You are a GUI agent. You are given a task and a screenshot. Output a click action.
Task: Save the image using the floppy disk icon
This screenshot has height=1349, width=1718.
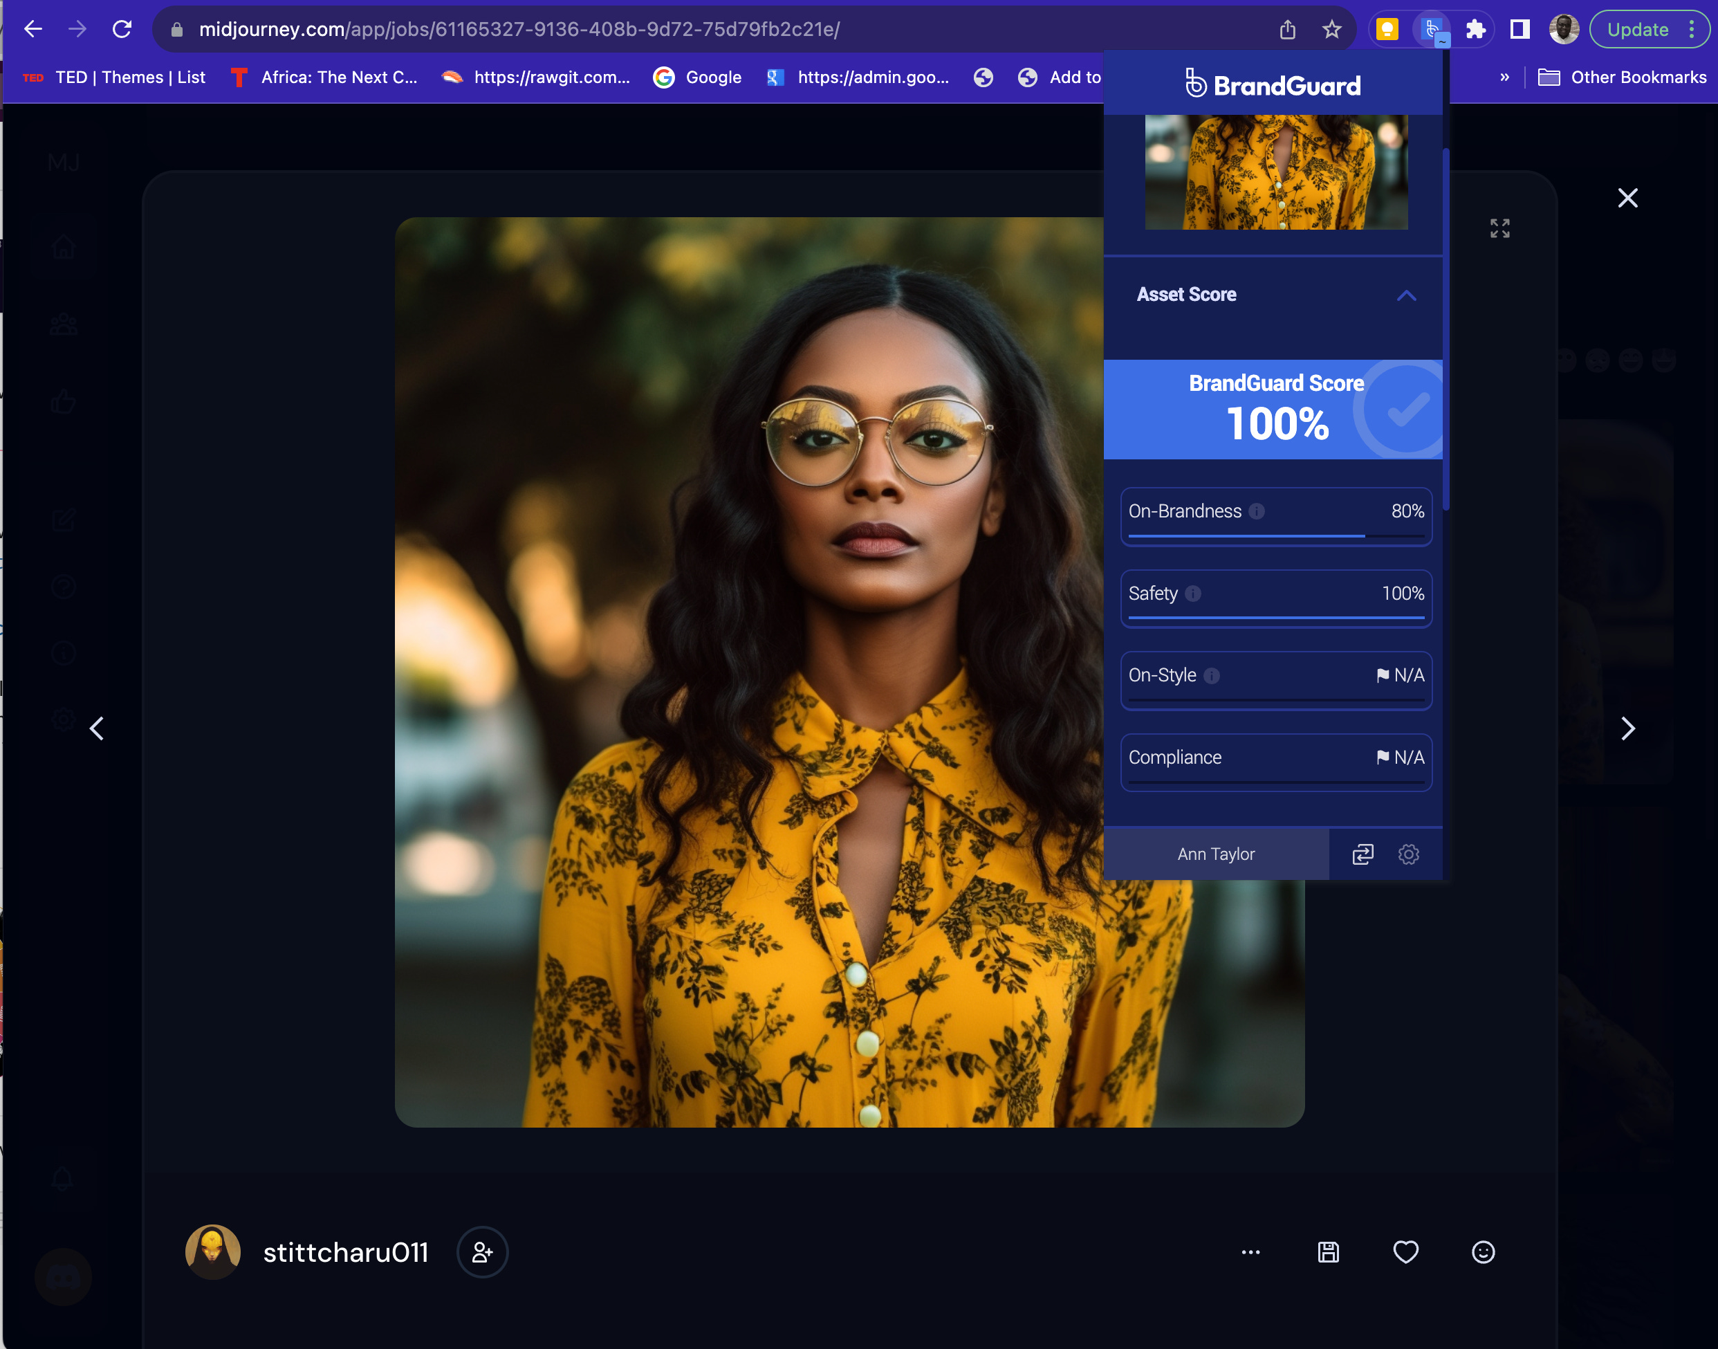click(1328, 1253)
